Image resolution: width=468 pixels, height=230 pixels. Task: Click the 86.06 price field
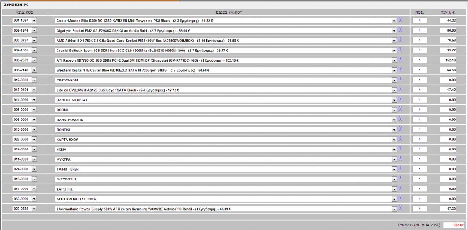(x=448, y=30)
